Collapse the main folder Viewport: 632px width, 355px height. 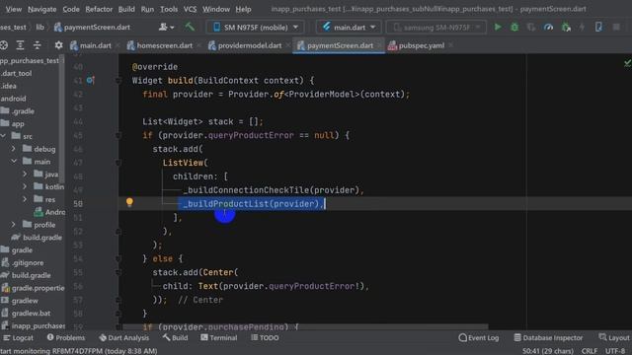pyautogui.click(x=13, y=161)
